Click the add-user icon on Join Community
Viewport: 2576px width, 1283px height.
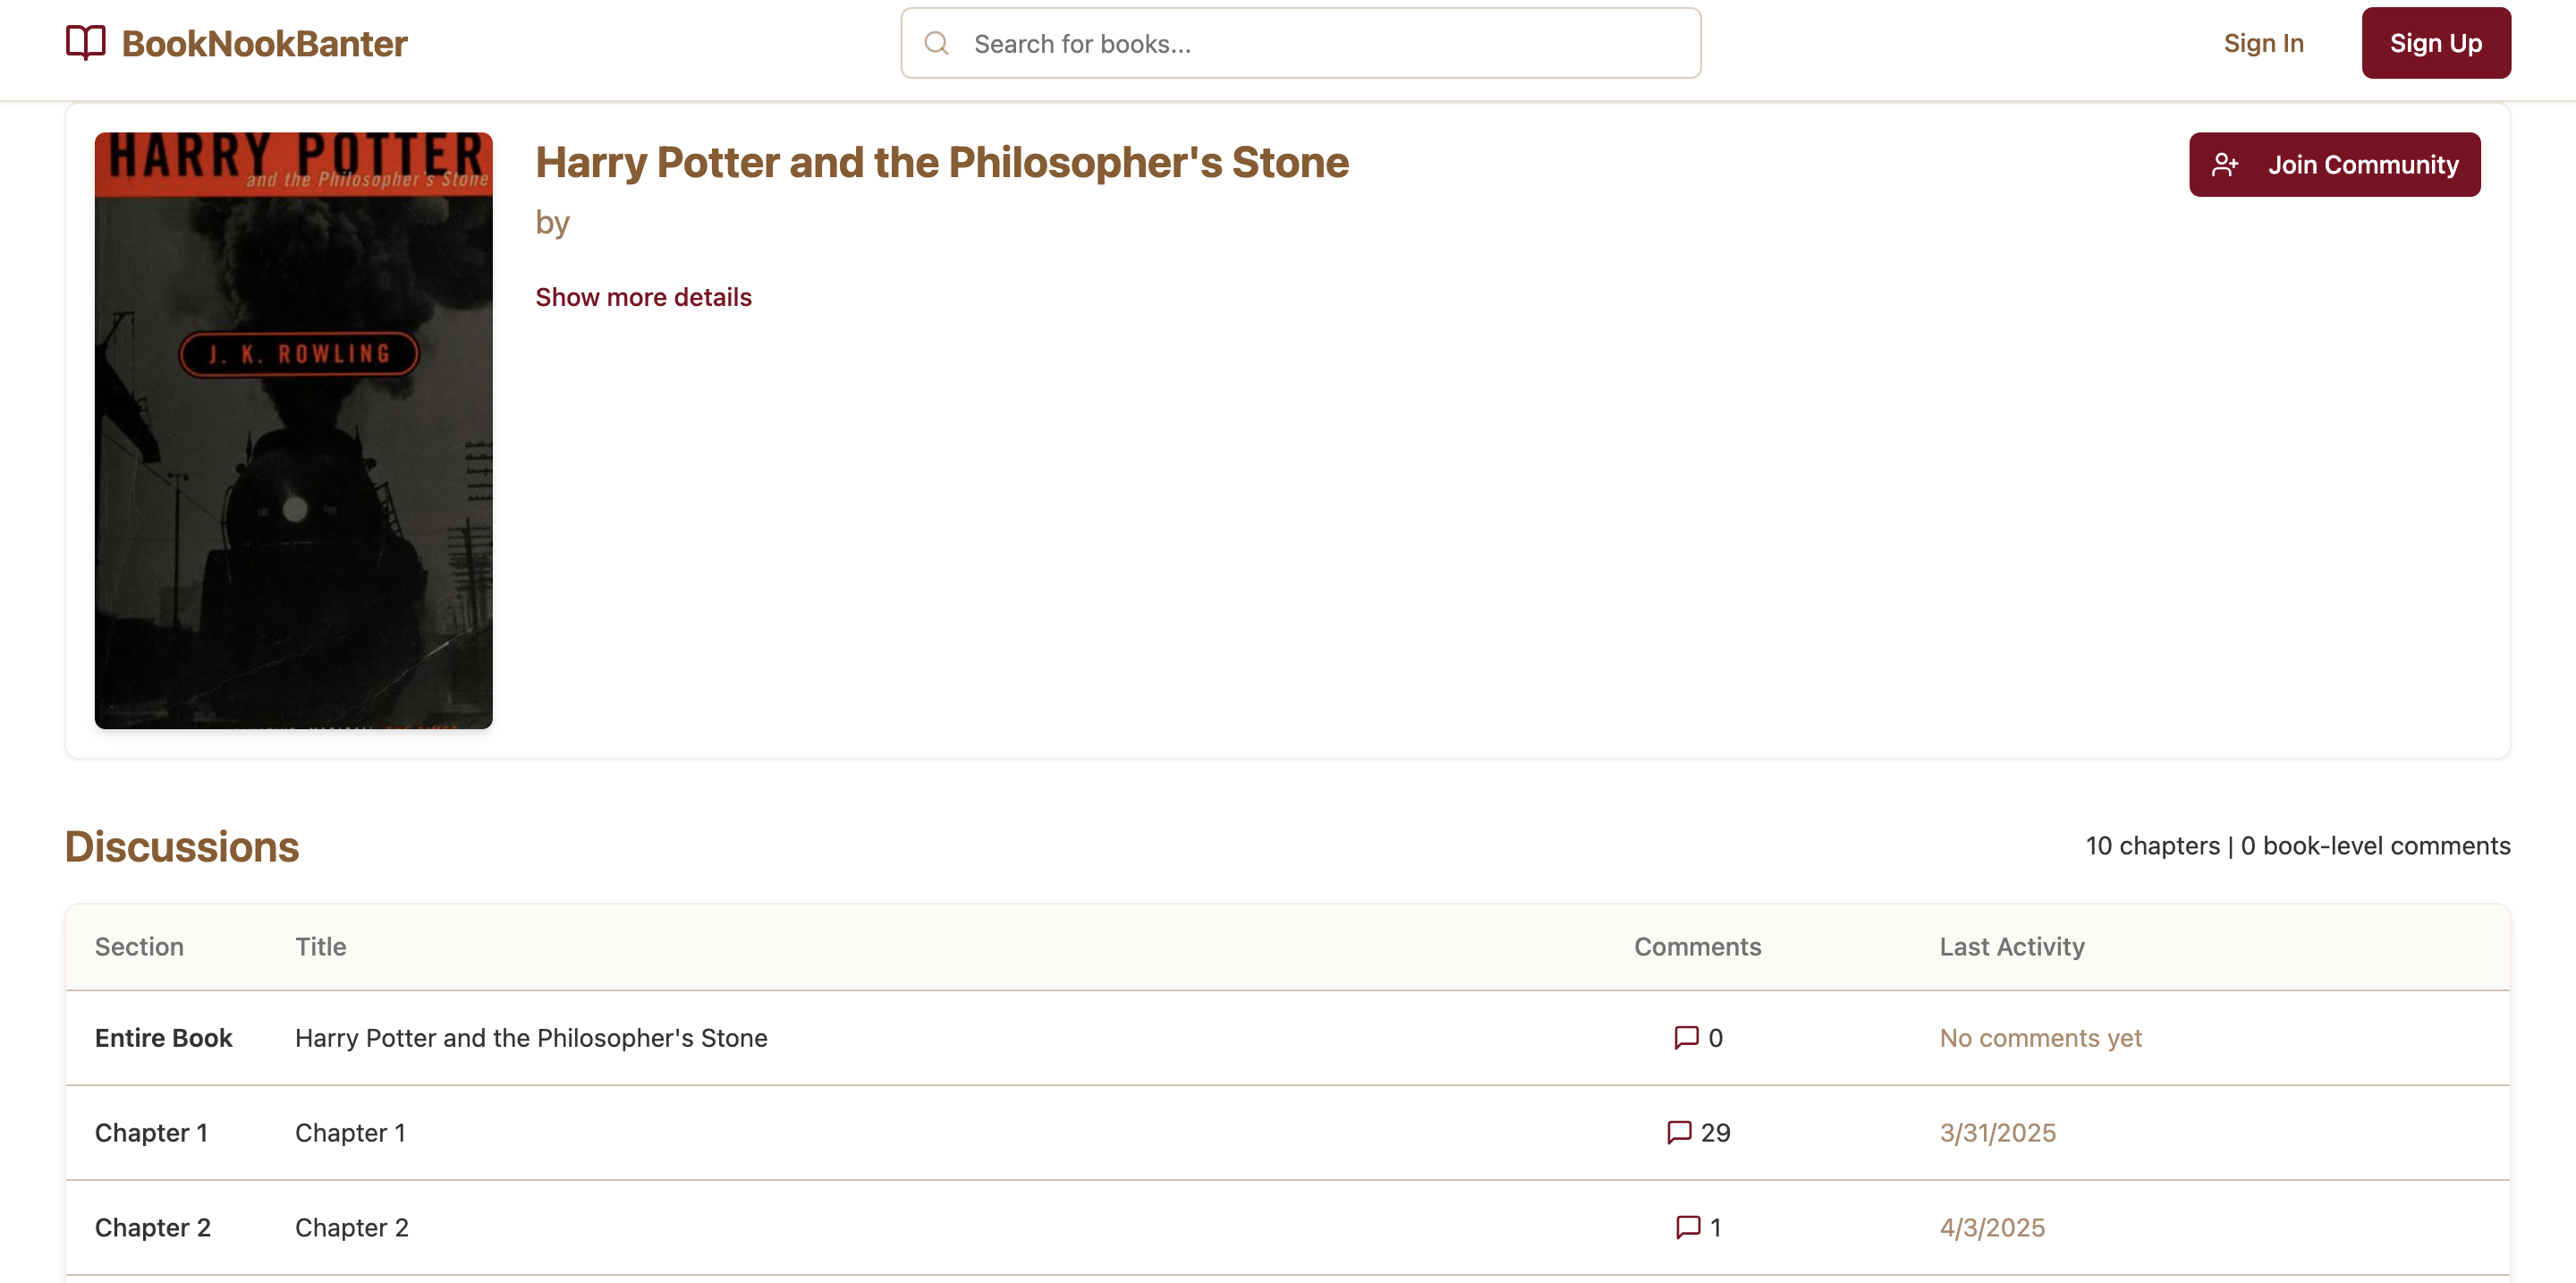(x=2225, y=165)
